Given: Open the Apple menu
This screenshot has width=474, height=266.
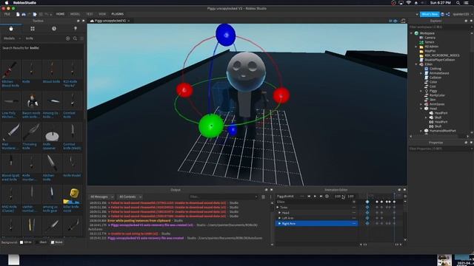Looking at the screenshot, I should [x=7, y=3].
